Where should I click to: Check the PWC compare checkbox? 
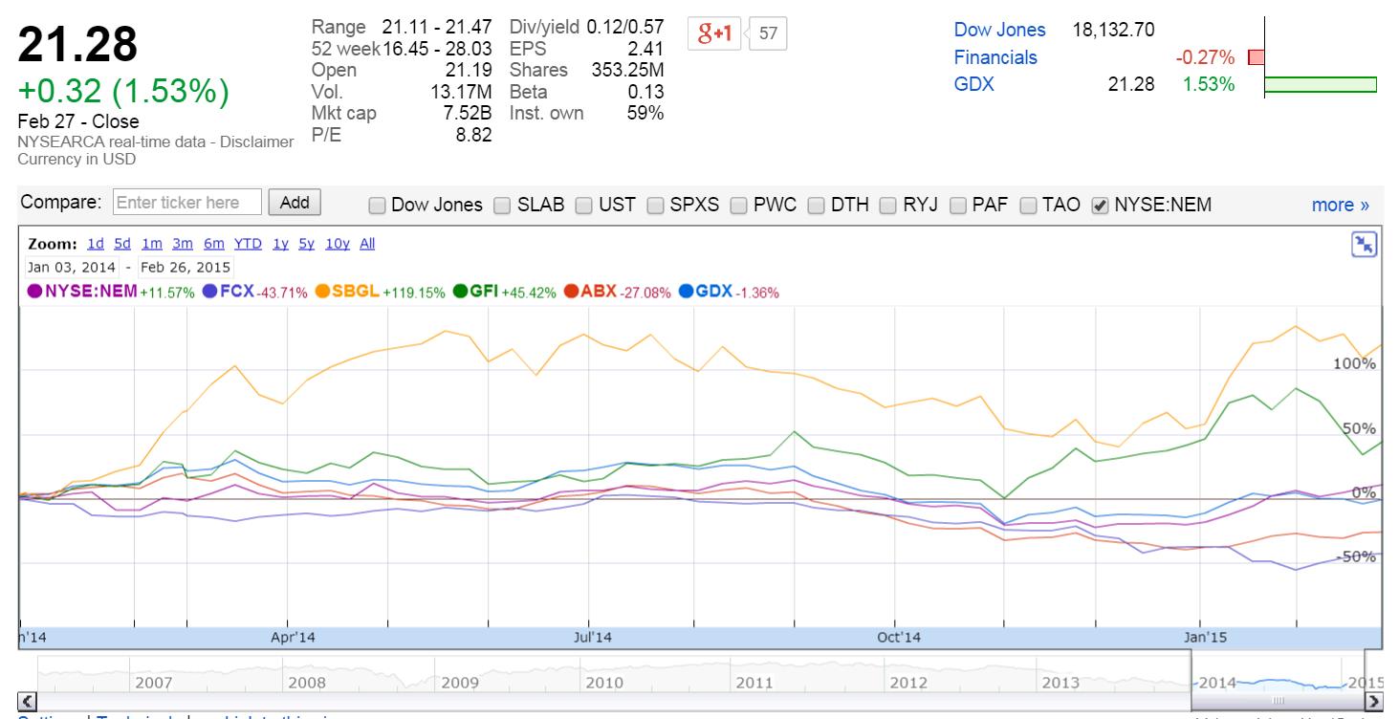738,205
